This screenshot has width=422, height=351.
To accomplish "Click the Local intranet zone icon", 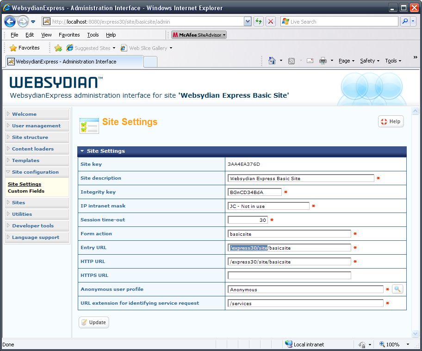I will pos(289,344).
